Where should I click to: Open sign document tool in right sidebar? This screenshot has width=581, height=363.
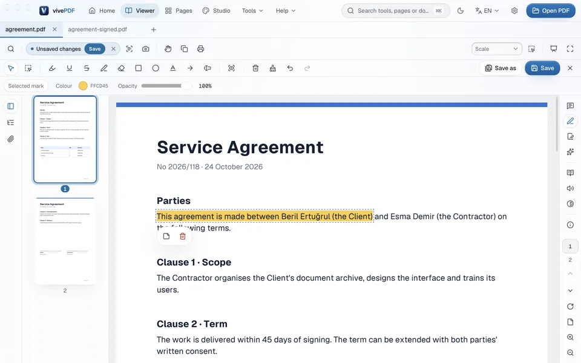570,136
